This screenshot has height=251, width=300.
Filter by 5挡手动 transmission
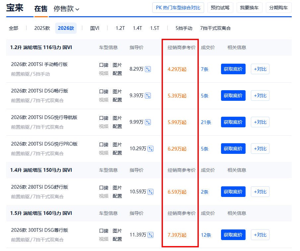coord(184,28)
